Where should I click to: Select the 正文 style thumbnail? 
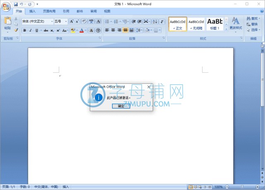tap(178, 24)
